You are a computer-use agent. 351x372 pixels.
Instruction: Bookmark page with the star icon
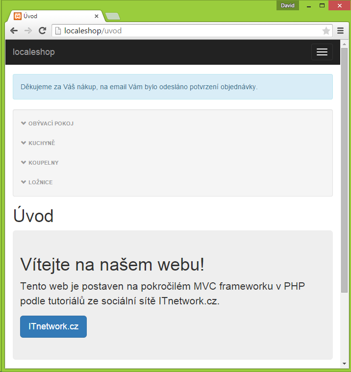[x=326, y=31]
